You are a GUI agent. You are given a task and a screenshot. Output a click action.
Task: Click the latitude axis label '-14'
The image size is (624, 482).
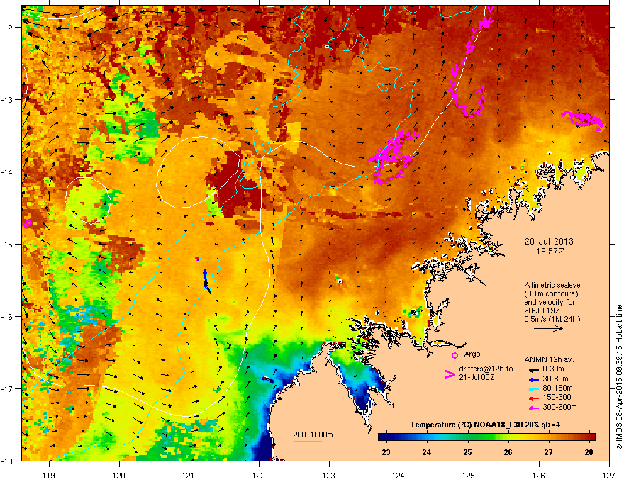click(7, 172)
